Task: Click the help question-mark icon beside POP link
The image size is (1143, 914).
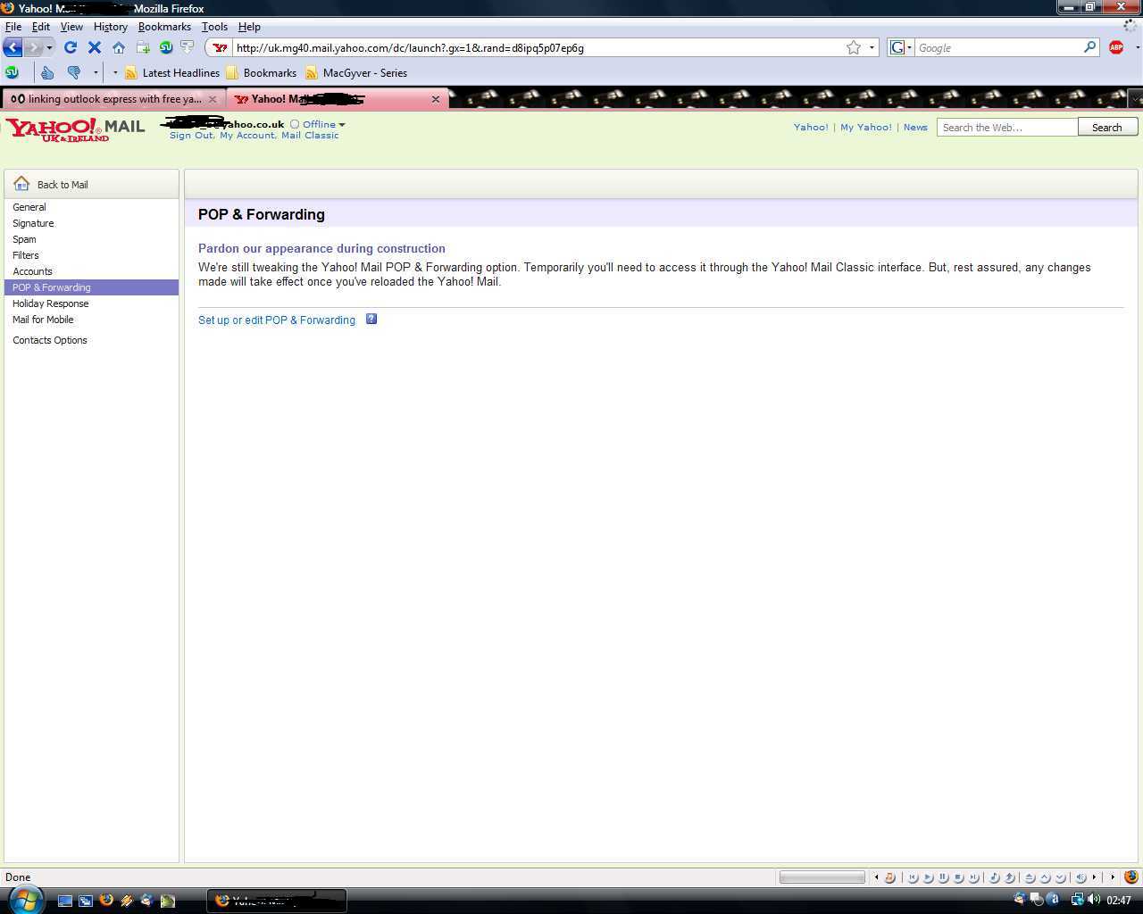Action: click(x=371, y=319)
